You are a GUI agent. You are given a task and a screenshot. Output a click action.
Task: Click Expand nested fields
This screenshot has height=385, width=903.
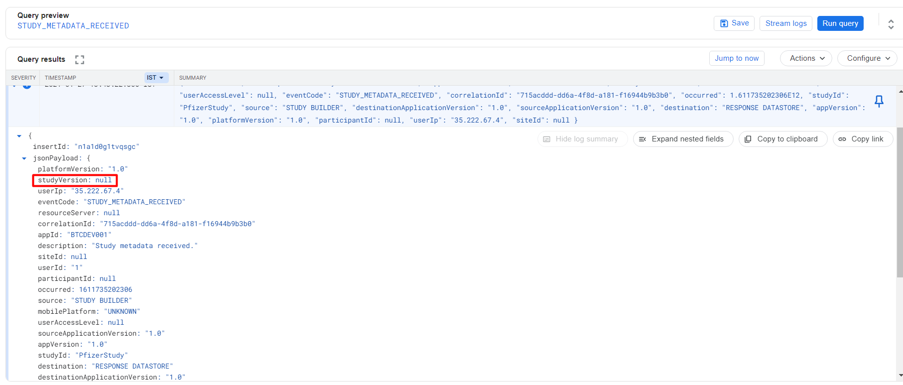(x=683, y=139)
